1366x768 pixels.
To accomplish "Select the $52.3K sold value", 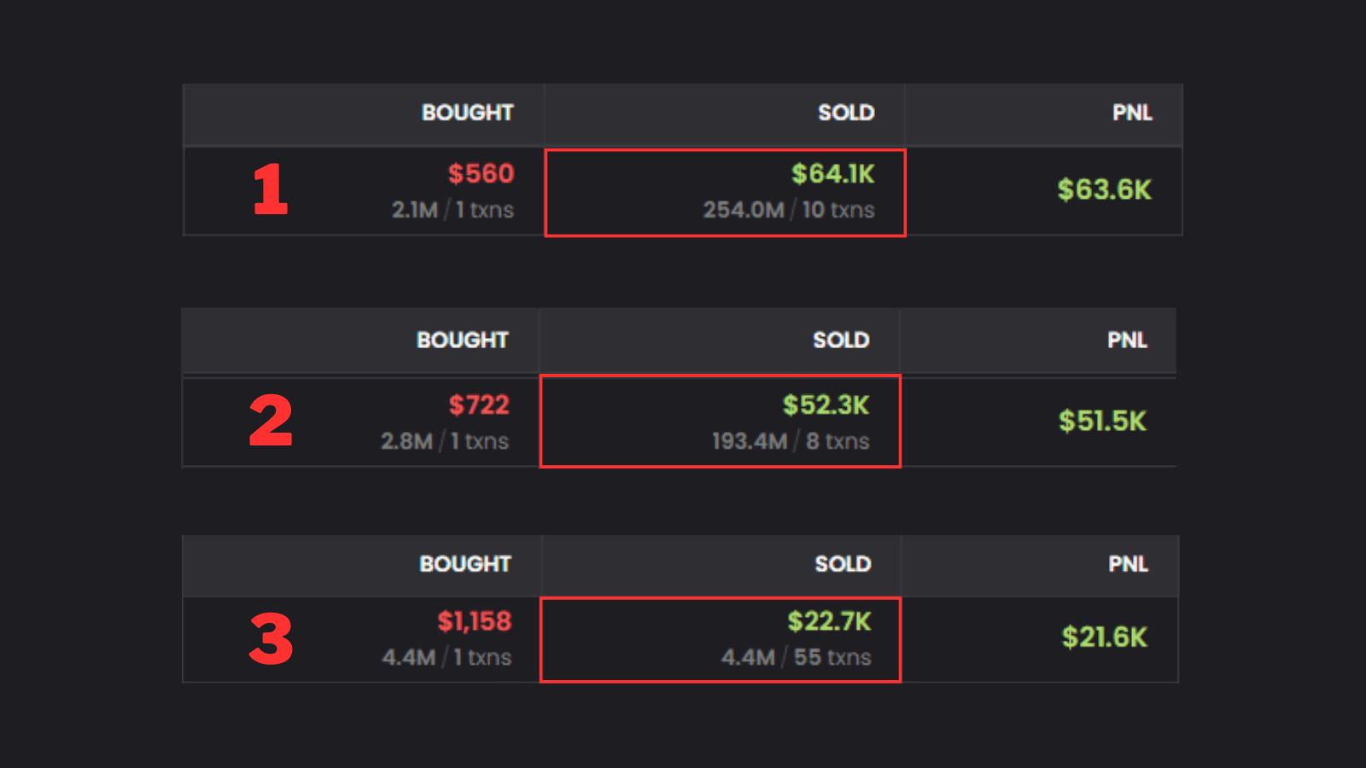I will pos(826,404).
